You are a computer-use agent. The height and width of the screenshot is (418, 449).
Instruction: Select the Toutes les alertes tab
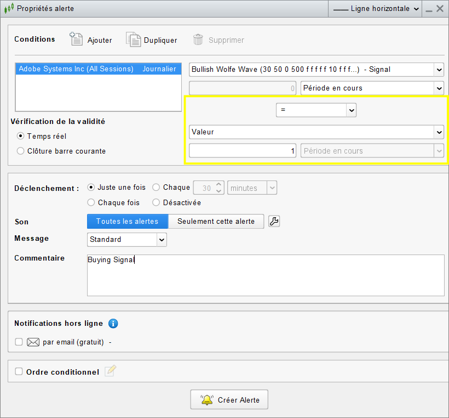point(127,221)
